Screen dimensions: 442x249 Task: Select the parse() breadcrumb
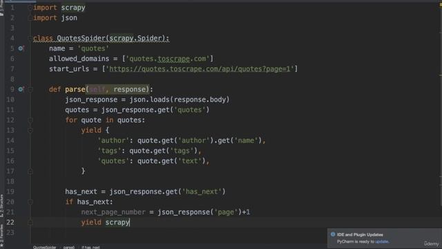coord(69,248)
